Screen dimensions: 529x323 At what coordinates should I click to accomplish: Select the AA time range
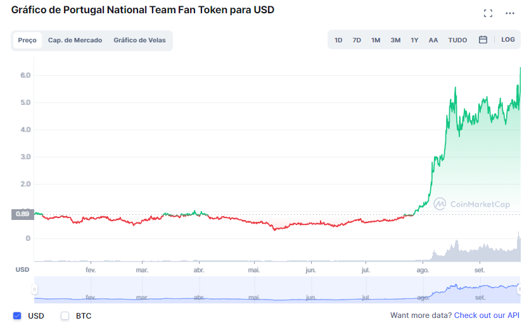tap(433, 40)
